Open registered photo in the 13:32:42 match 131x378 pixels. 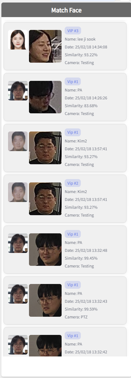[x=18, y=345]
